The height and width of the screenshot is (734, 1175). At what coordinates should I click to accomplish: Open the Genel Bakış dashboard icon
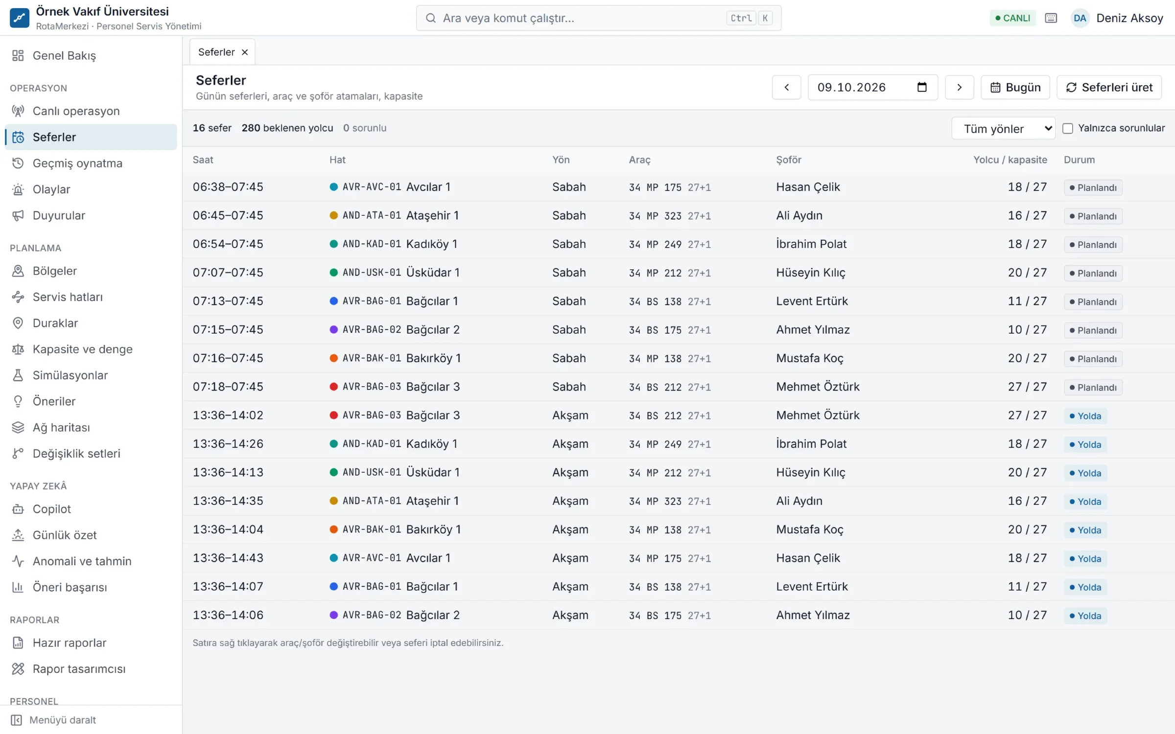tap(18, 55)
